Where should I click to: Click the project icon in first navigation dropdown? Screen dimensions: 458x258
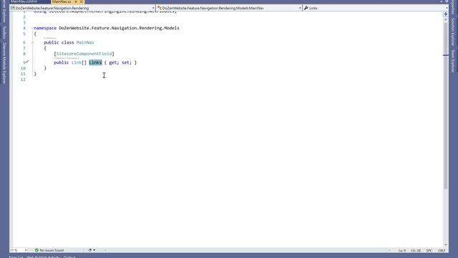pos(13,8)
